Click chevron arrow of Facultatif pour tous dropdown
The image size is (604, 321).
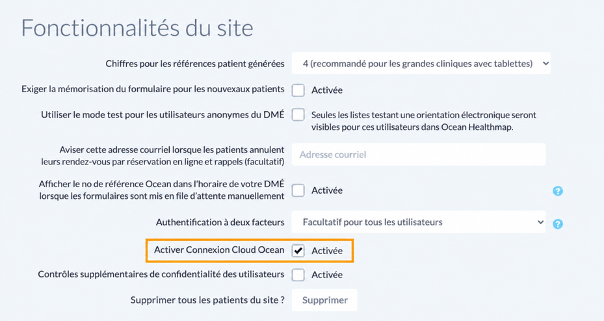(x=540, y=222)
